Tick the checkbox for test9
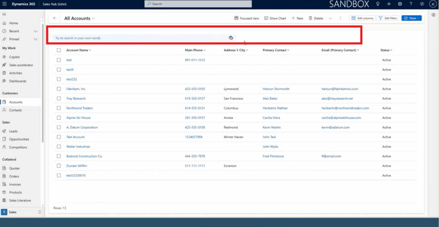439x227 pixels. 59,70
